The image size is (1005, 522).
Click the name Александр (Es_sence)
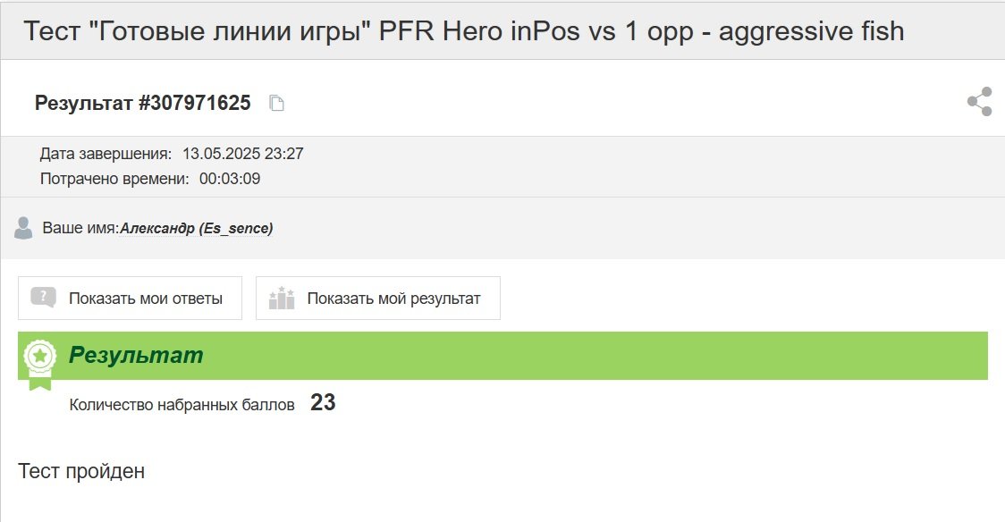[197, 229]
